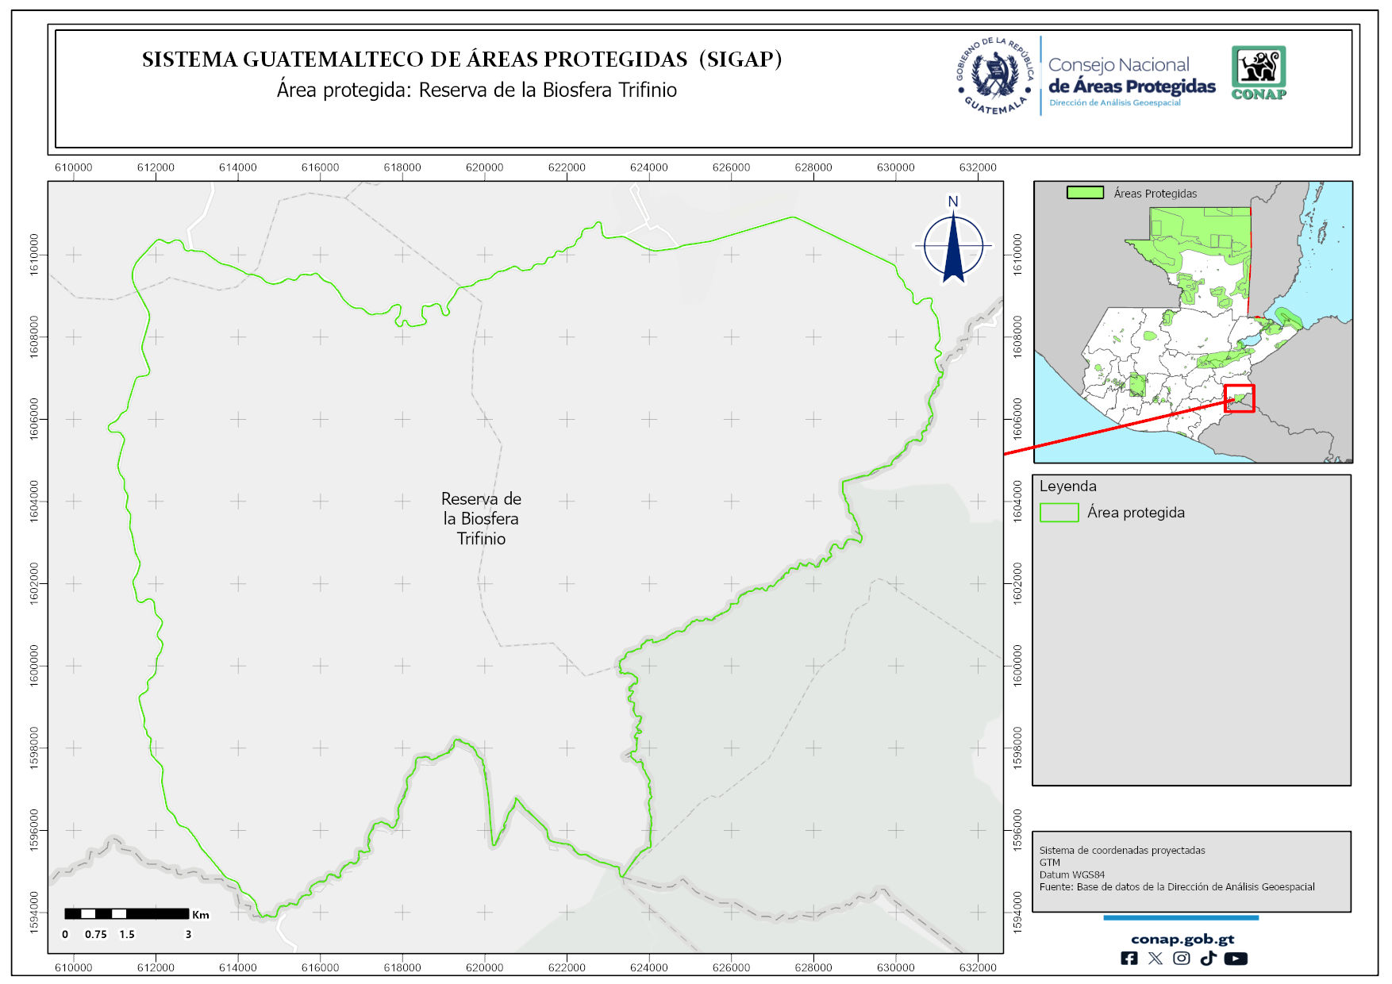The image size is (1392, 984).
Task: Click the green CONAP jaguar logo
Action: [1259, 72]
